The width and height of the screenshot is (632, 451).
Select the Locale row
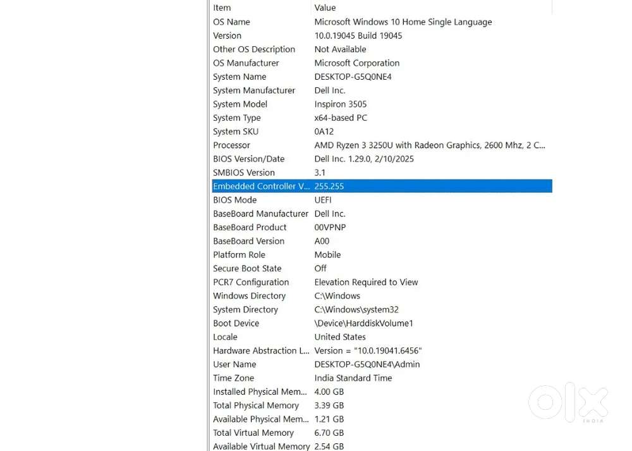click(382, 337)
